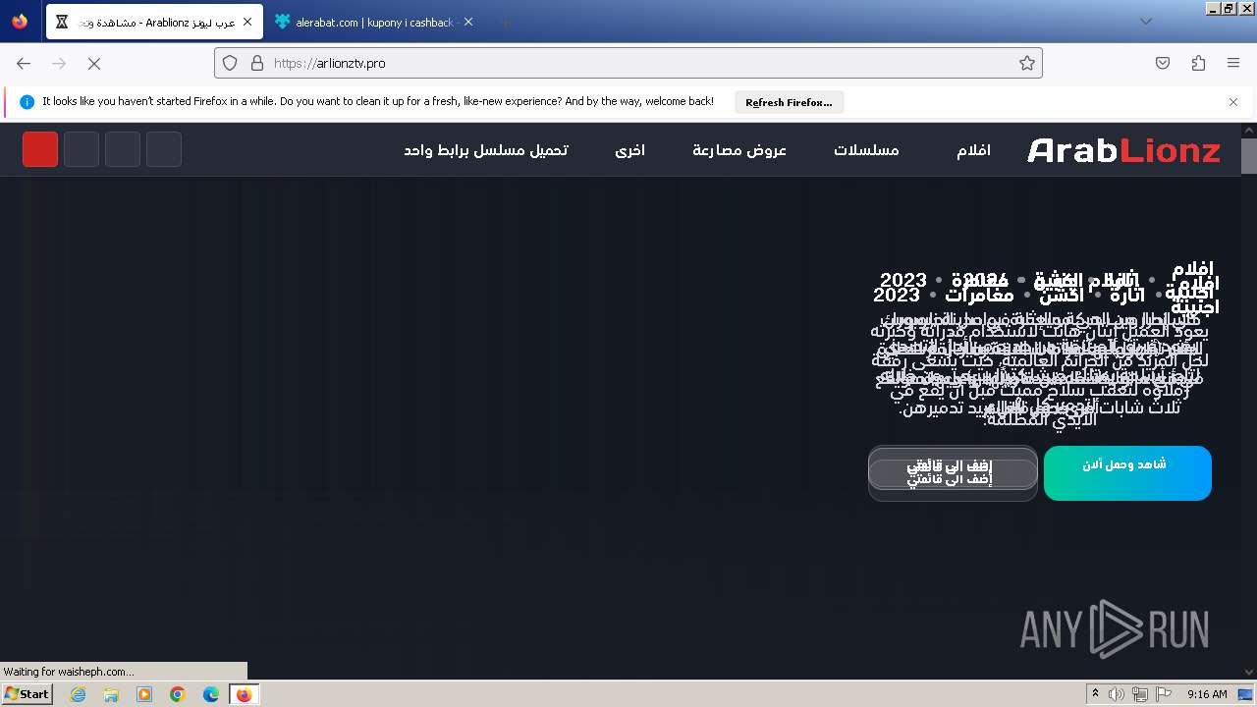Click the Refresh Firefox button
Image resolution: width=1257 pixels, height=707 pixels.
(789, 102)
